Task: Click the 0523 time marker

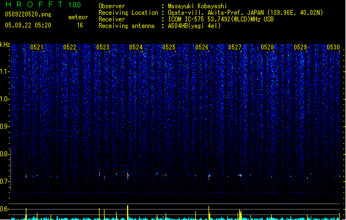Action: [x=103, y=47]
